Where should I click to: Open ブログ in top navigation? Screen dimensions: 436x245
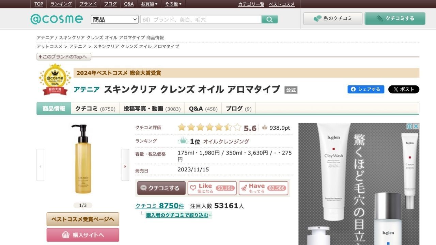click(x=110, y=4)
